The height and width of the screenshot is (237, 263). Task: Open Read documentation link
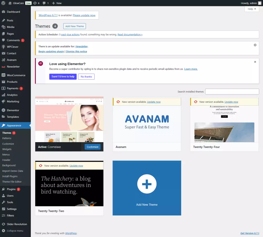pos(130,34)
